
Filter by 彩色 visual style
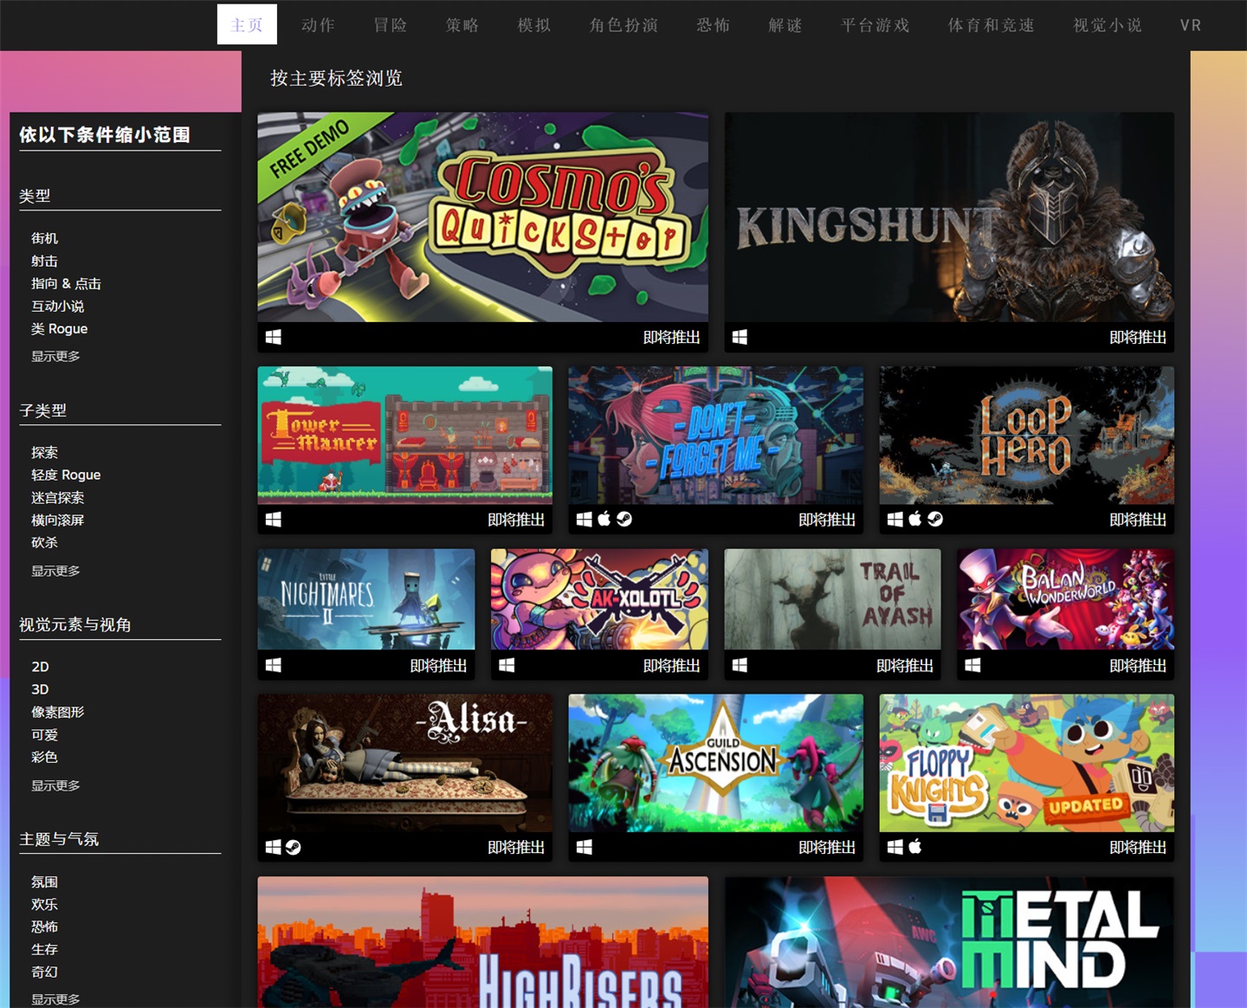point(45,757)
